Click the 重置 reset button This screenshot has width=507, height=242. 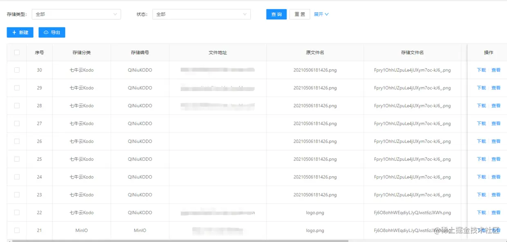click(300, 13)
